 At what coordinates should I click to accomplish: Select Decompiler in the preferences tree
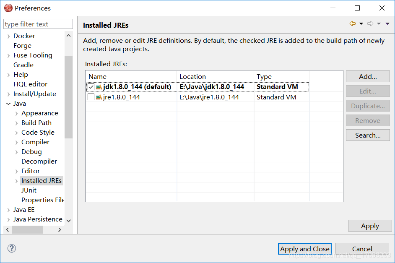[39, 161]
